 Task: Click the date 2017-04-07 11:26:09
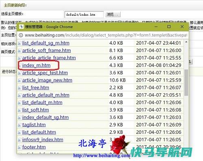pyautogui.click(x=159, y=125)
